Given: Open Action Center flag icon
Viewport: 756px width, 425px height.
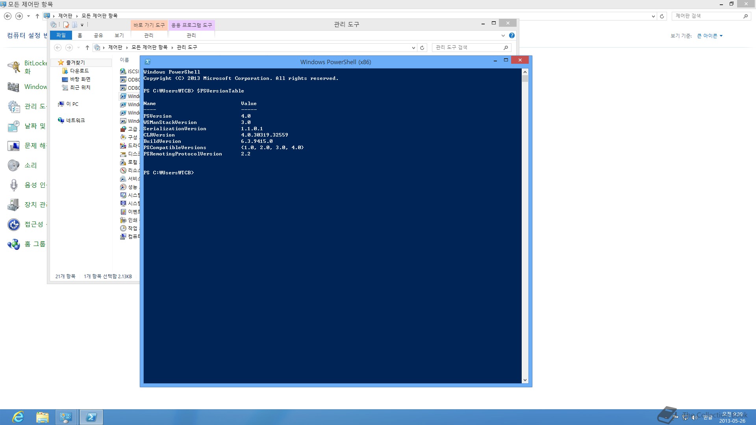Looking at the screenshot, I should click(x=676, y=417).
